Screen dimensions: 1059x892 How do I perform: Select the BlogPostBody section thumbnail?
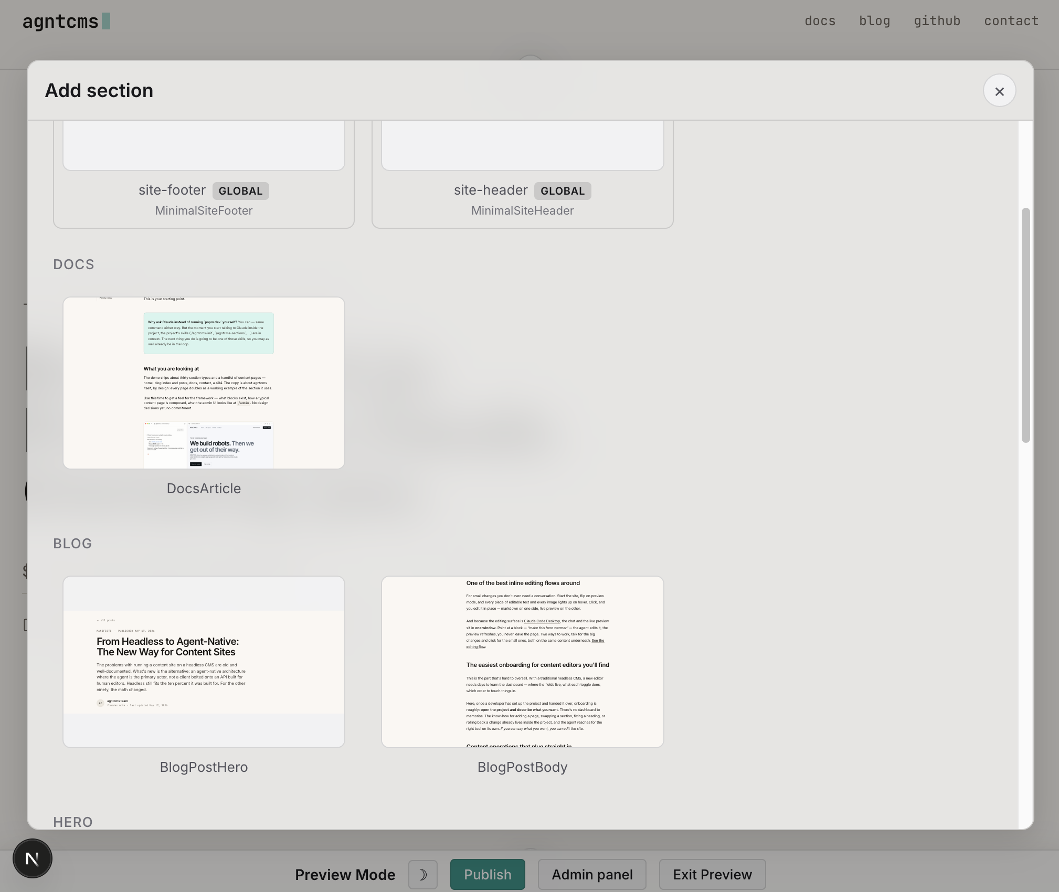[522, 662]
